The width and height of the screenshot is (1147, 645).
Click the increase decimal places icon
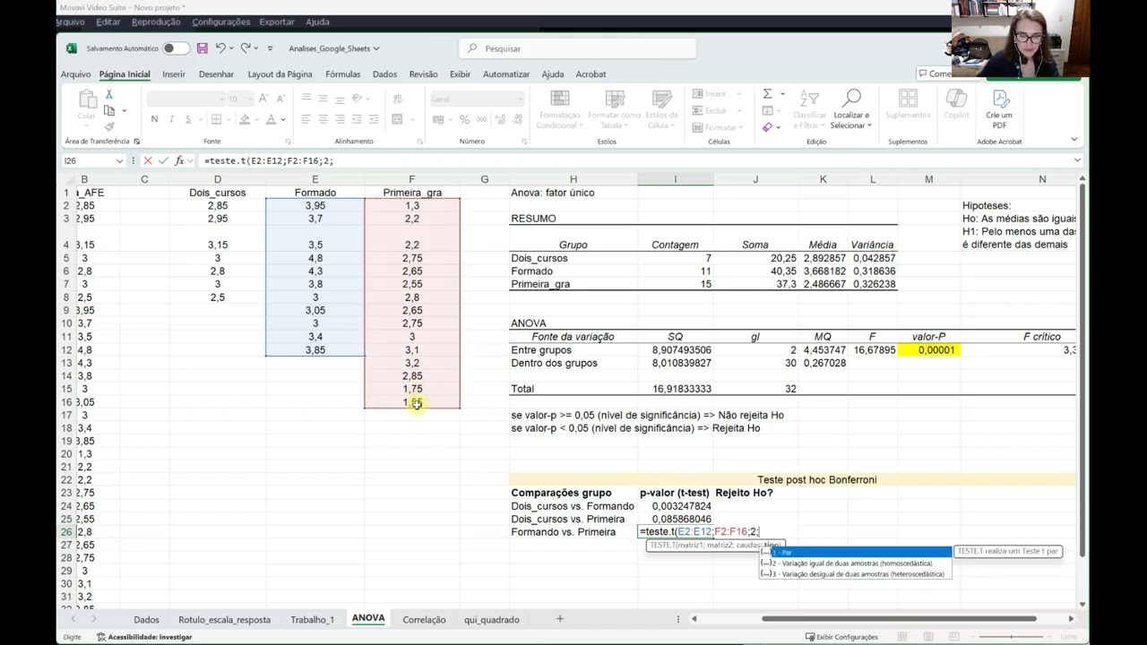(x=498, y=119)
